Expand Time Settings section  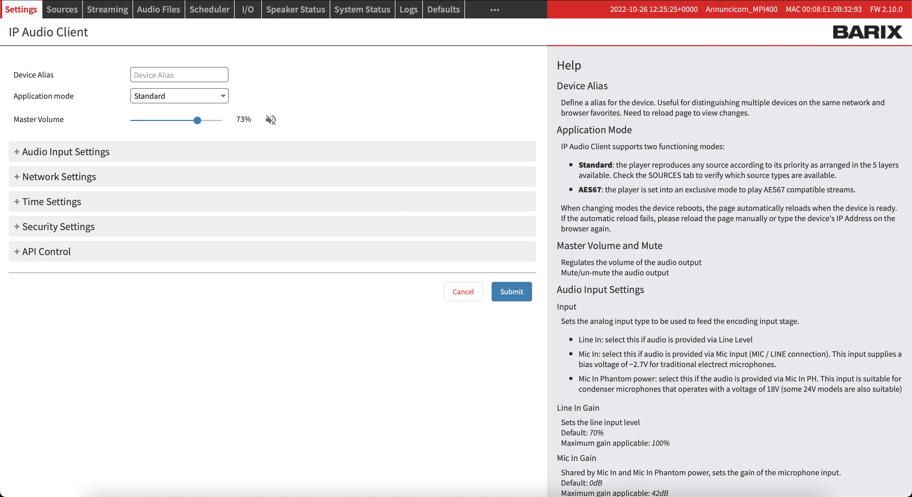pyautogui.click(x=272, y=202)
